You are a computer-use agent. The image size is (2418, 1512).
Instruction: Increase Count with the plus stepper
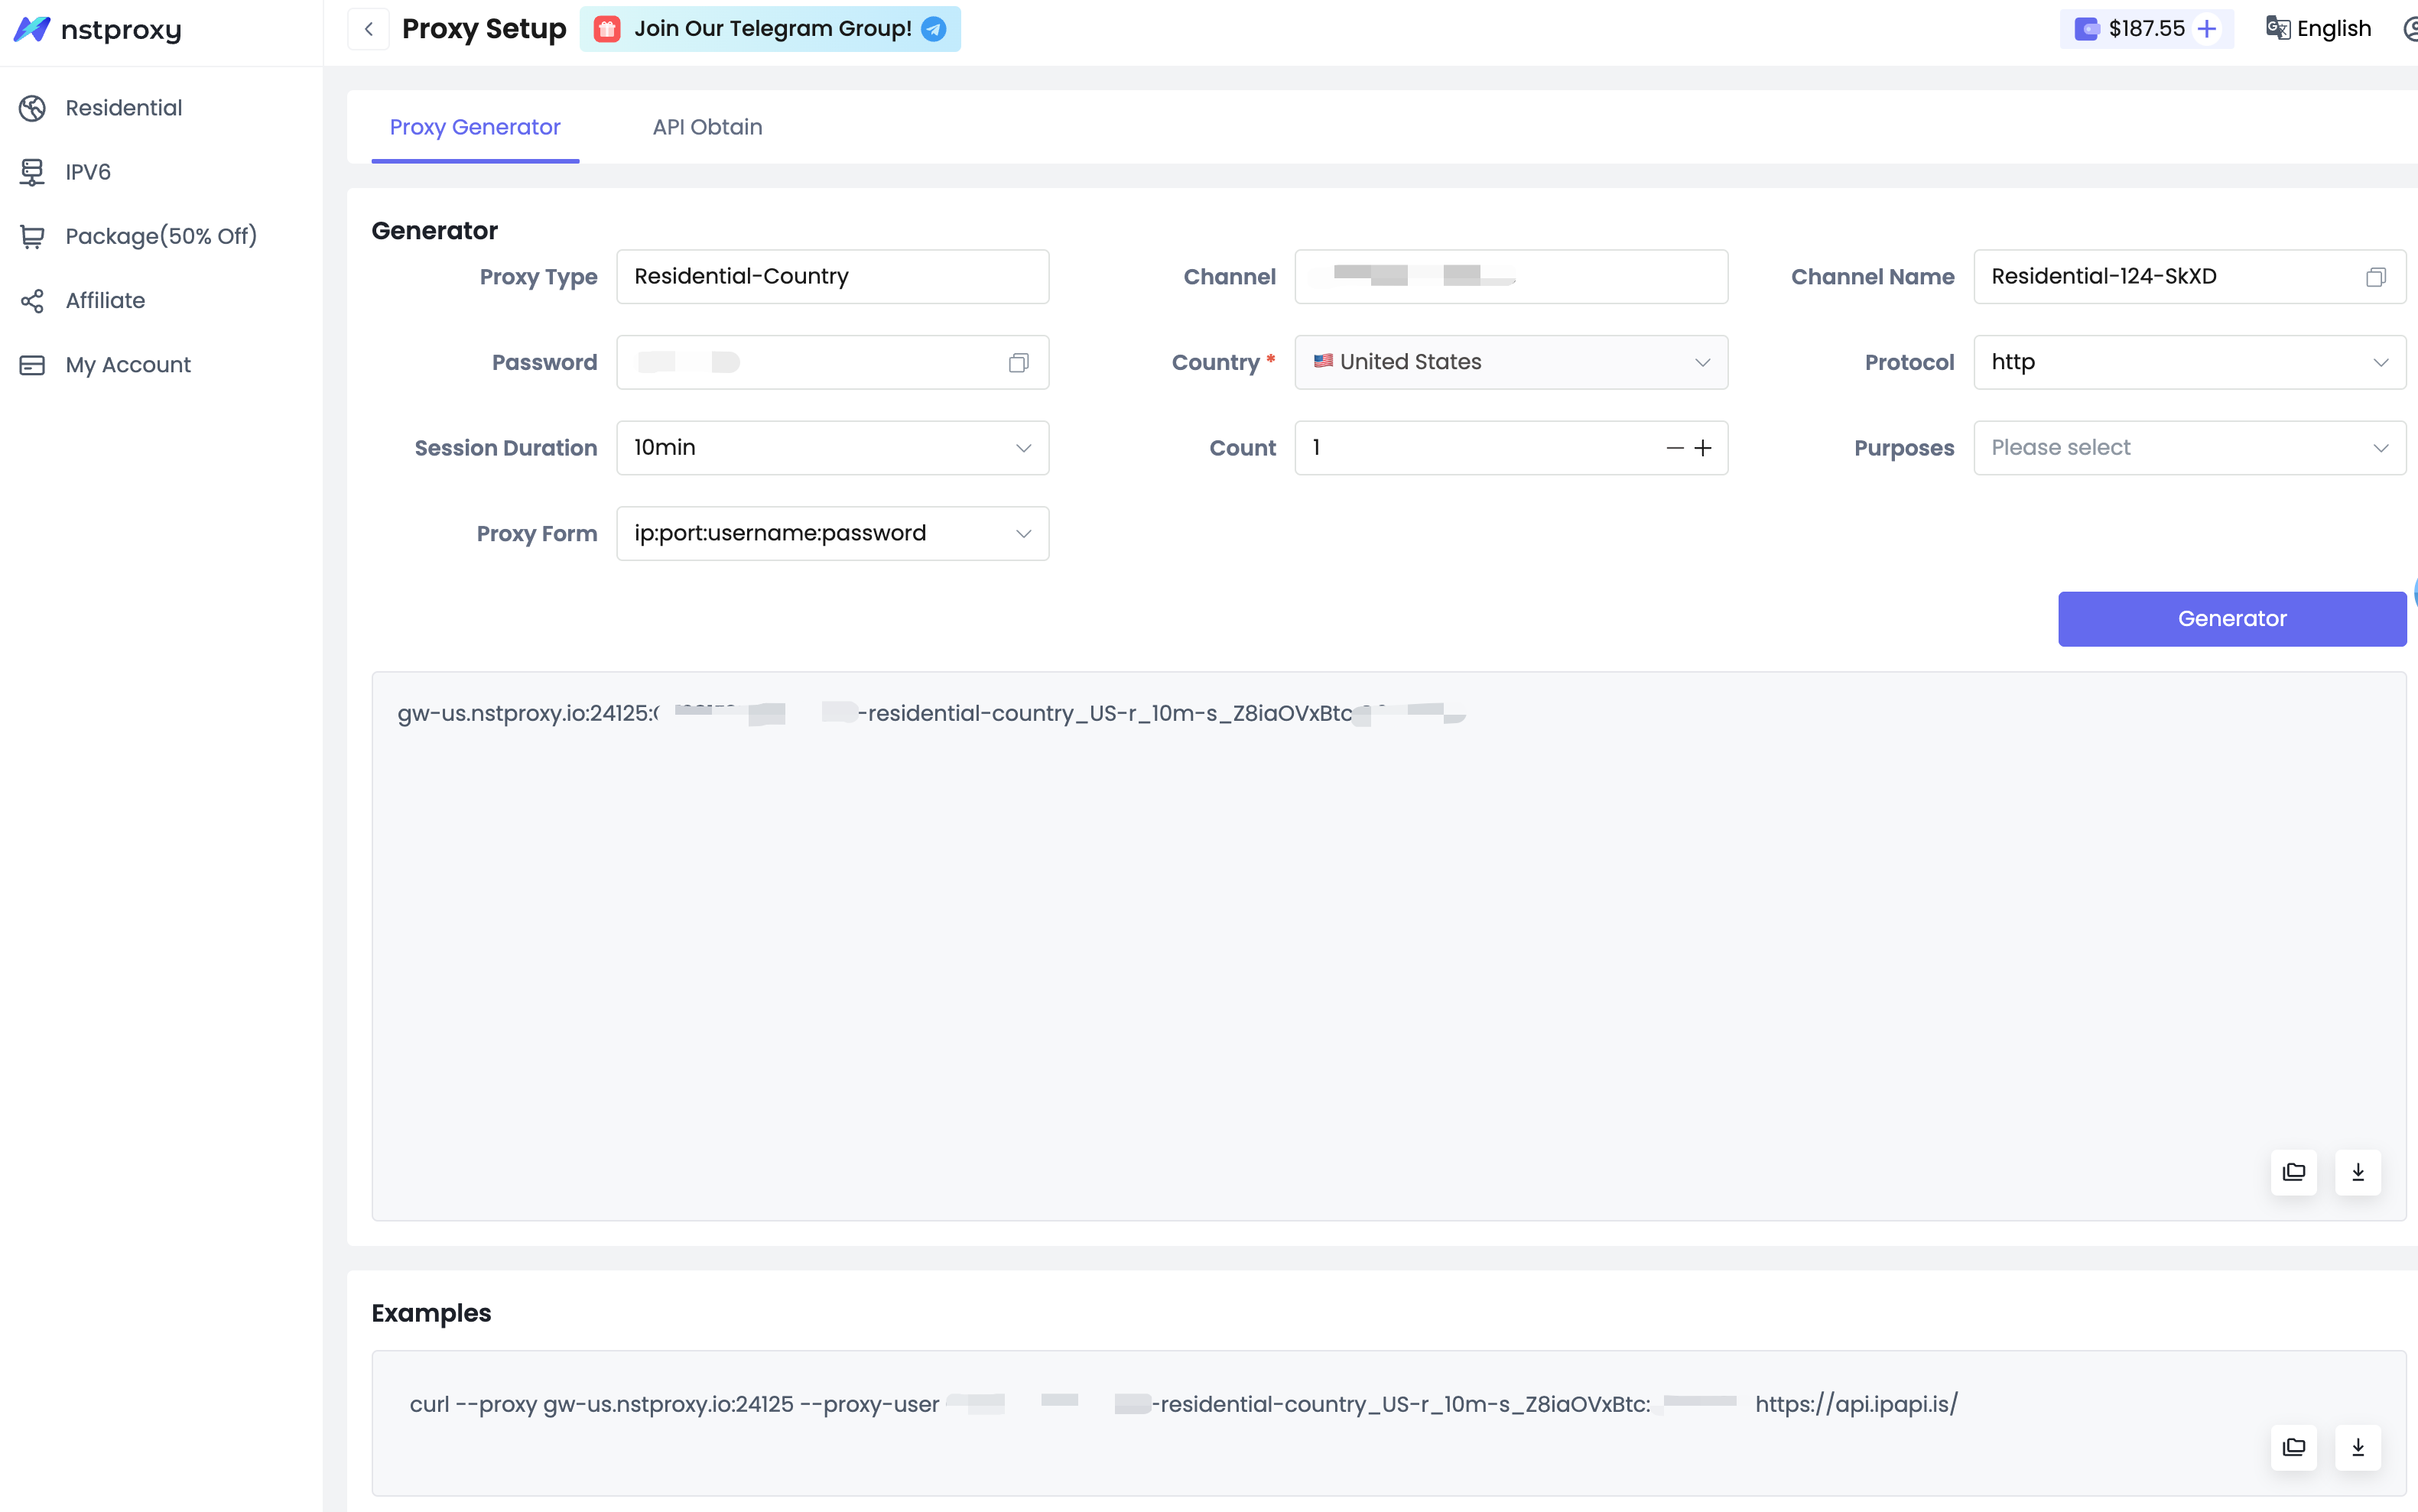1703,448
